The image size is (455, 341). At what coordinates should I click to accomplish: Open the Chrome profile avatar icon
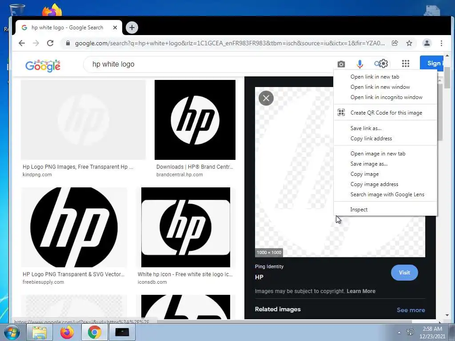coord(427,43)
